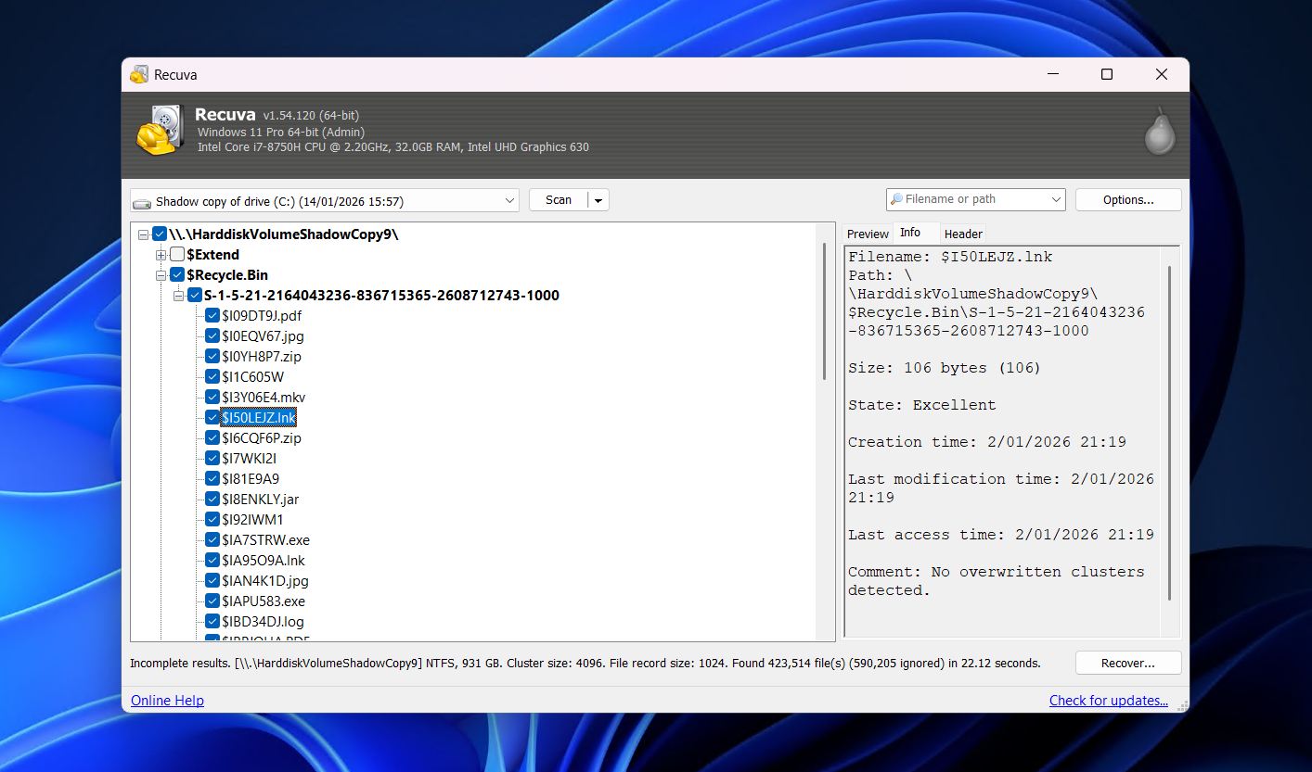1312x772 pixels.
Task: Click the PDF icon beside $I09DT9J.pdf
Action: [212, 315]
